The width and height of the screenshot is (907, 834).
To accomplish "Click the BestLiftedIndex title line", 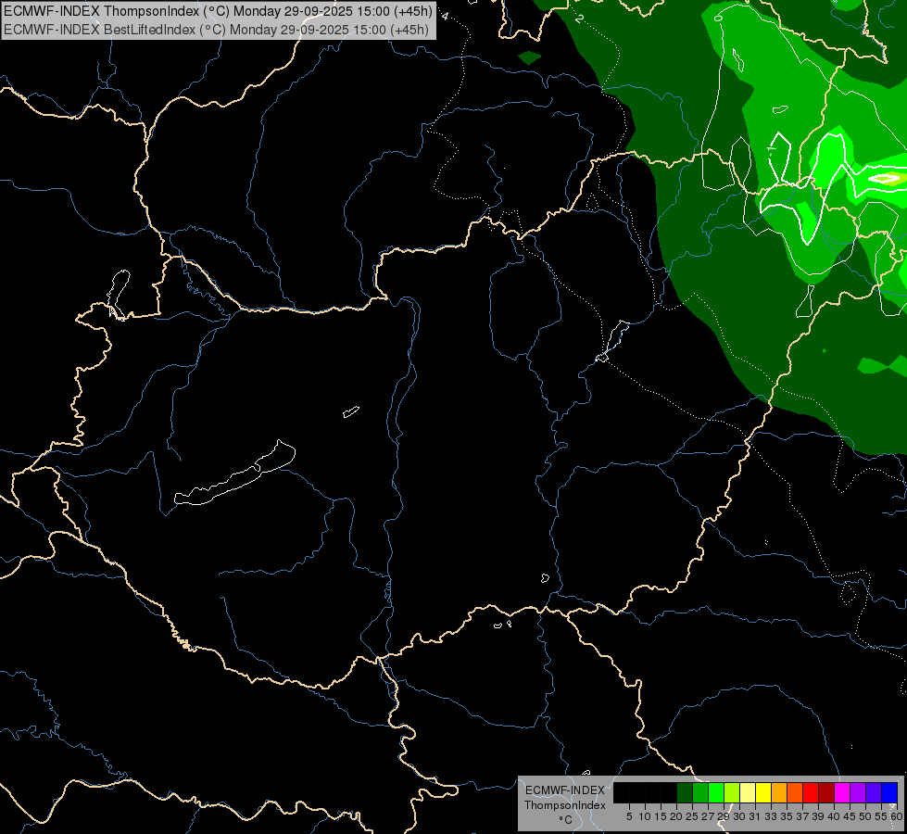I will (x=217, y=30).
